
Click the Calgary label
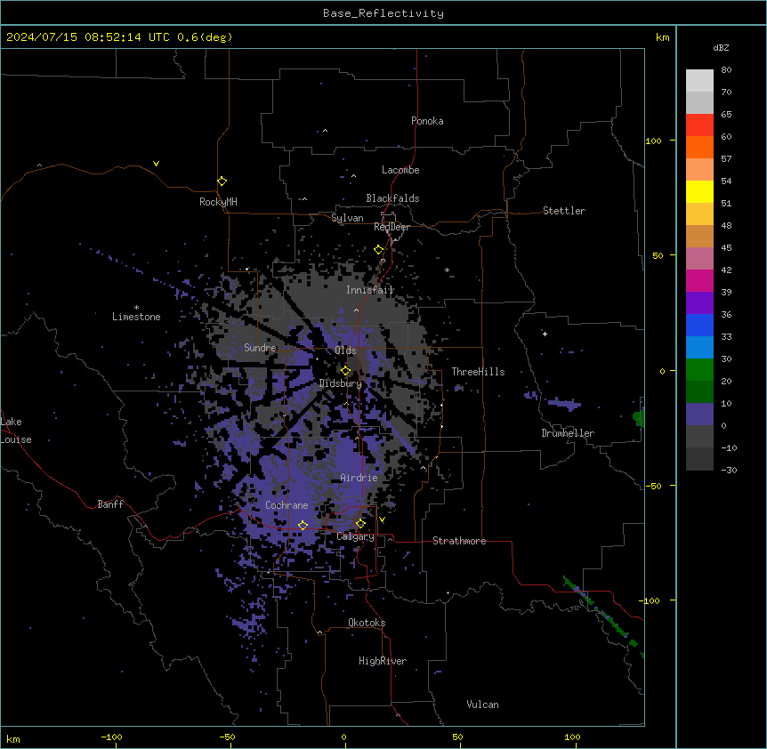pyautogui.click(x=355, y=536)
